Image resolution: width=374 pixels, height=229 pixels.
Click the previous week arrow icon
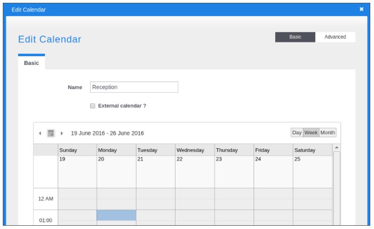click(40, 133)
